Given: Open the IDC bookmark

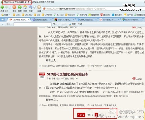Looking at the screenshot, I should click(x=82, y=15).
